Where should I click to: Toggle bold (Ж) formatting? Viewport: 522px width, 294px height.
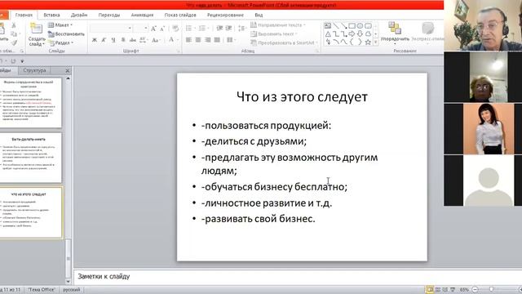[x=95, y=40]
